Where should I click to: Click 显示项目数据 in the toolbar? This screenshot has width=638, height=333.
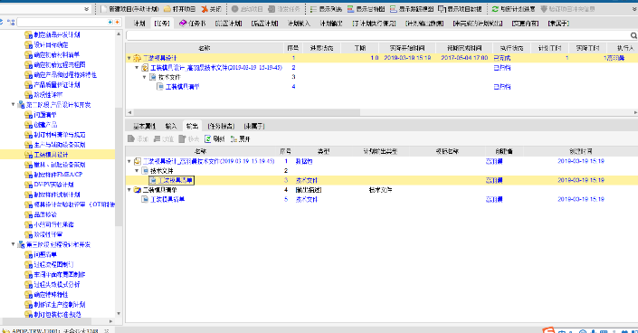(460, 9)
